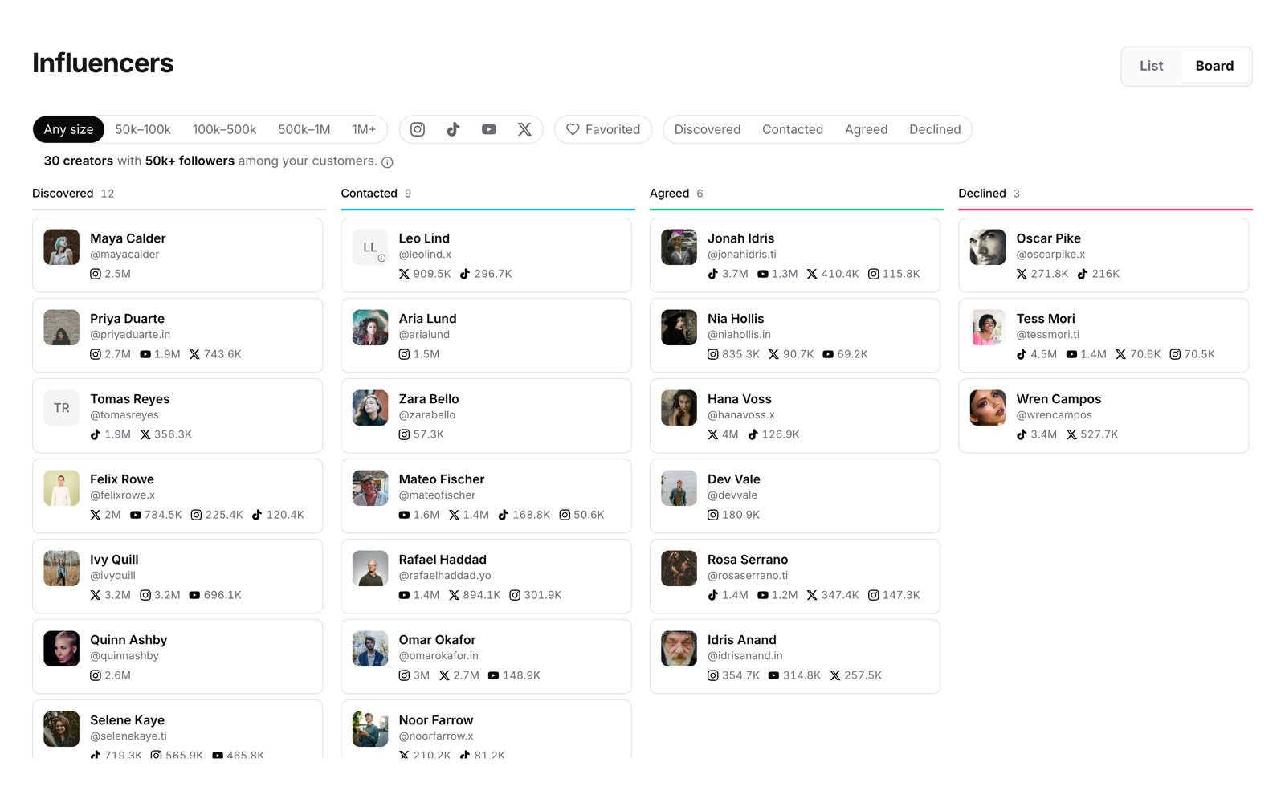
Task: Filter by YouTube platform icon
Action: pos(488,129)
